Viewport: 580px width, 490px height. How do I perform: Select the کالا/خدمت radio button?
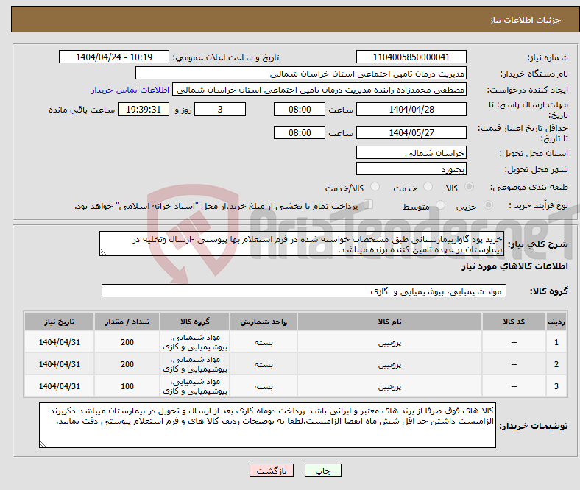coord(375,187)
